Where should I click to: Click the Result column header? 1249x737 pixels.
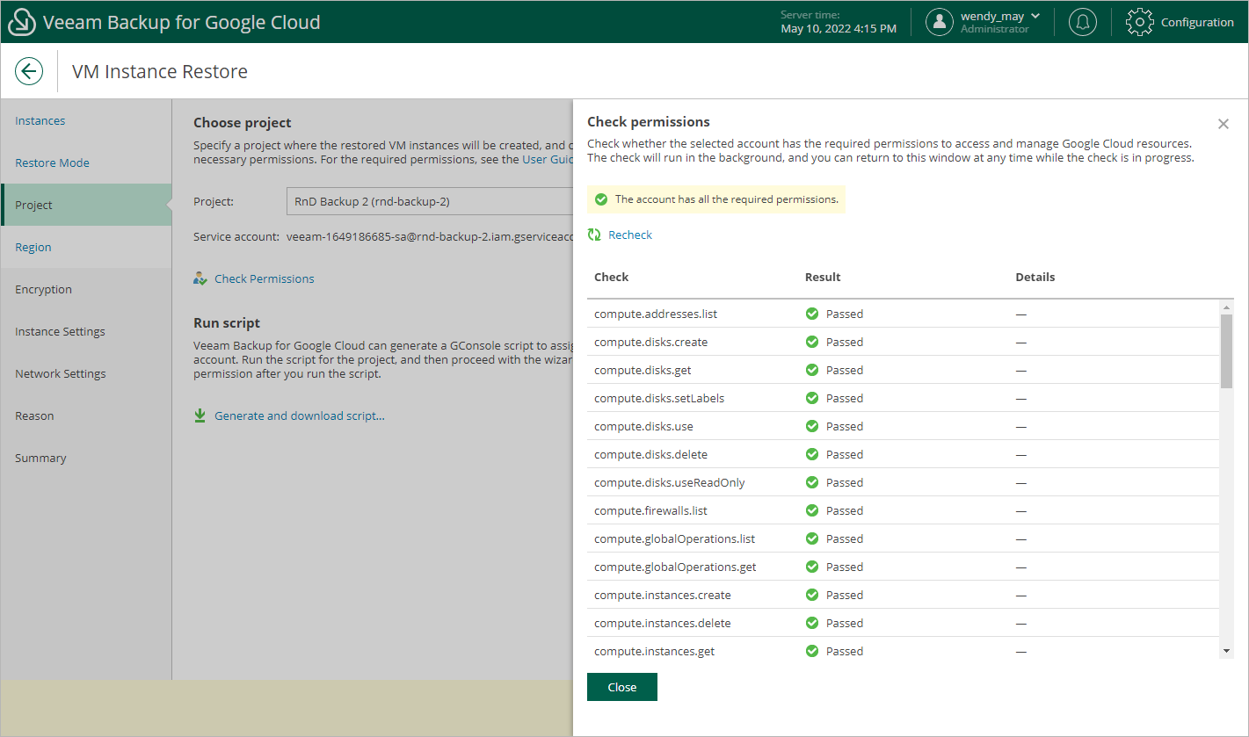[823, 277]
